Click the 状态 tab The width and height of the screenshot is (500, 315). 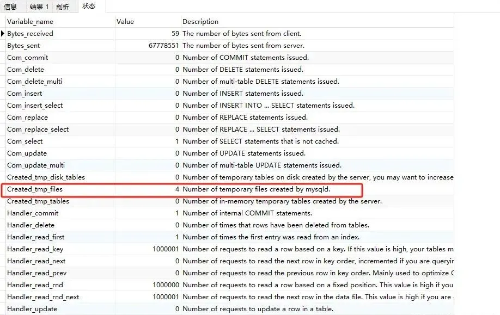[88, 7]
